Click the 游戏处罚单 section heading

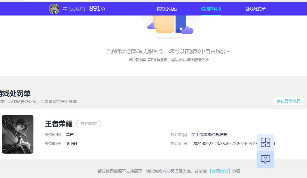point(15,94)
